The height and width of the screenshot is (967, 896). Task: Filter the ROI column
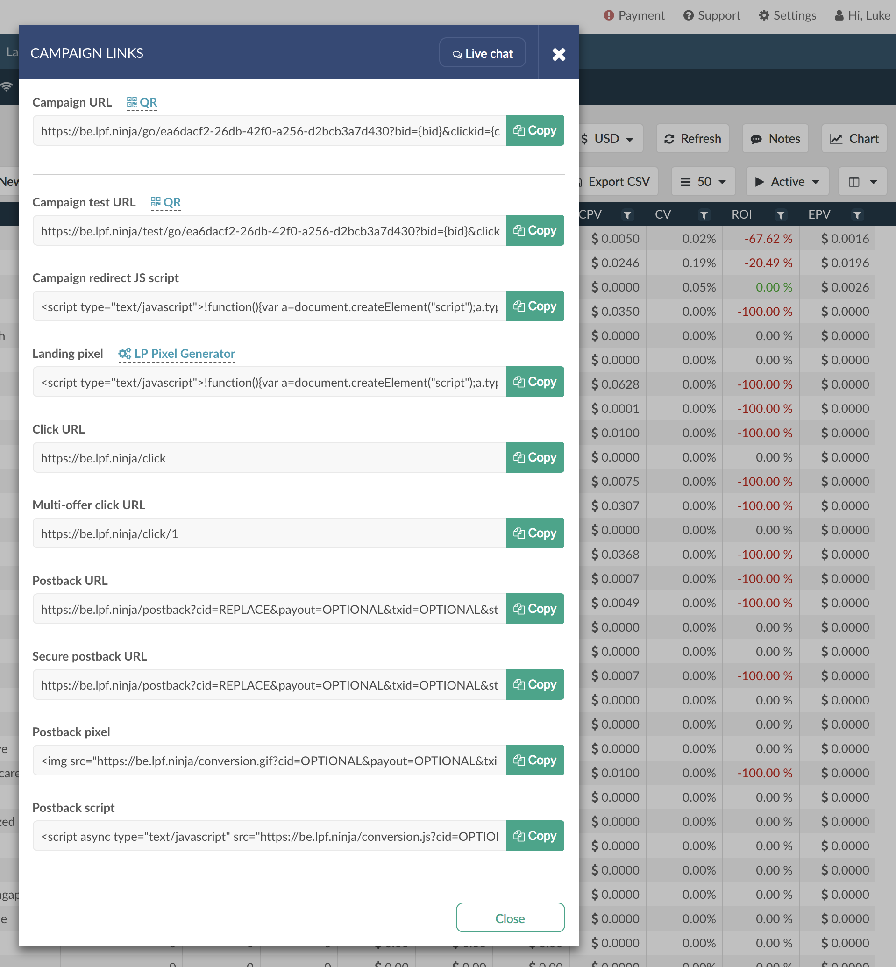point(781,215)
